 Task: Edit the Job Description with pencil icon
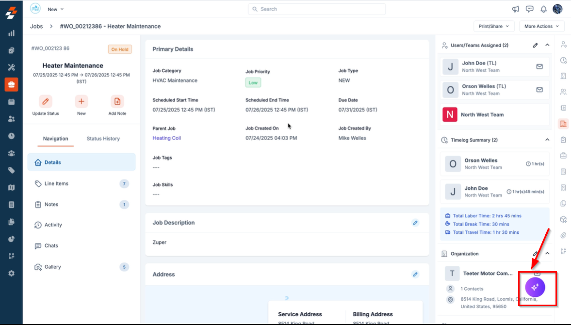click(415, 223)
